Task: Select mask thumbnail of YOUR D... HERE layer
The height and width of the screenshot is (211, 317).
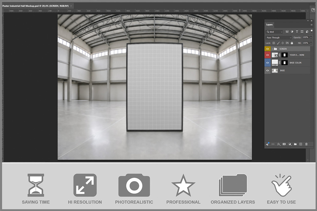Action: coord(285,55)
